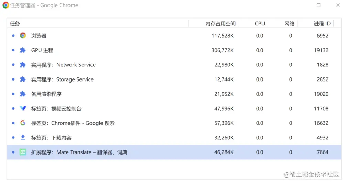Click the puzzle icon beside 备用渲染程序
This screenshot has height=184, width=345.
23,94
